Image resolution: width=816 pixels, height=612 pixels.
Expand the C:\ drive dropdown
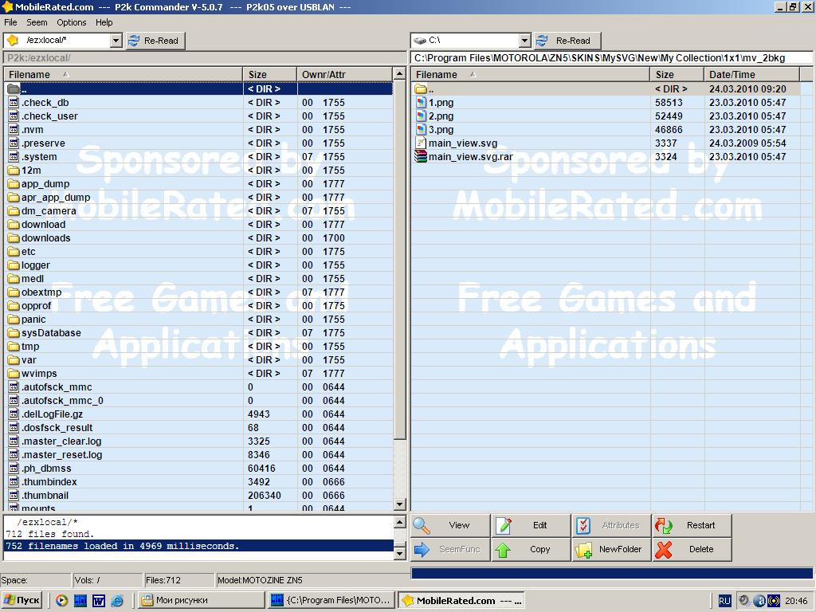524,41
